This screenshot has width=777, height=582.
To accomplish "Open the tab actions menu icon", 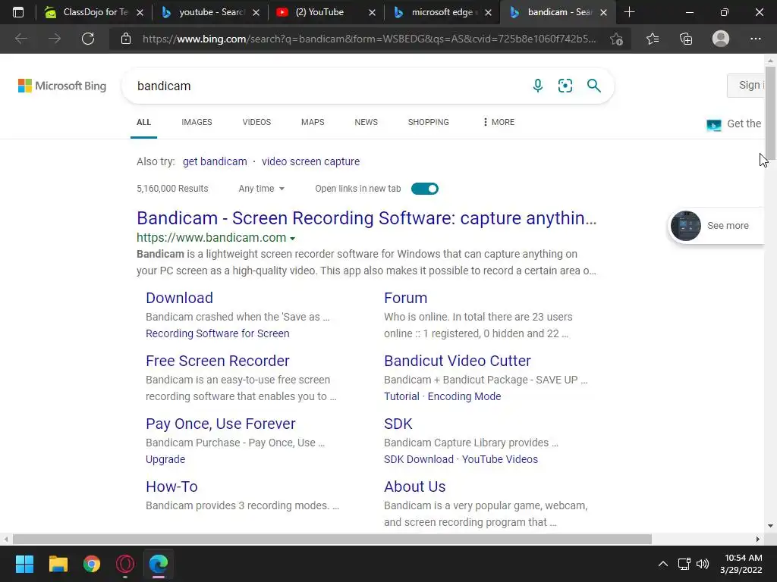I will pyautogui.click(x=18, y=12).
